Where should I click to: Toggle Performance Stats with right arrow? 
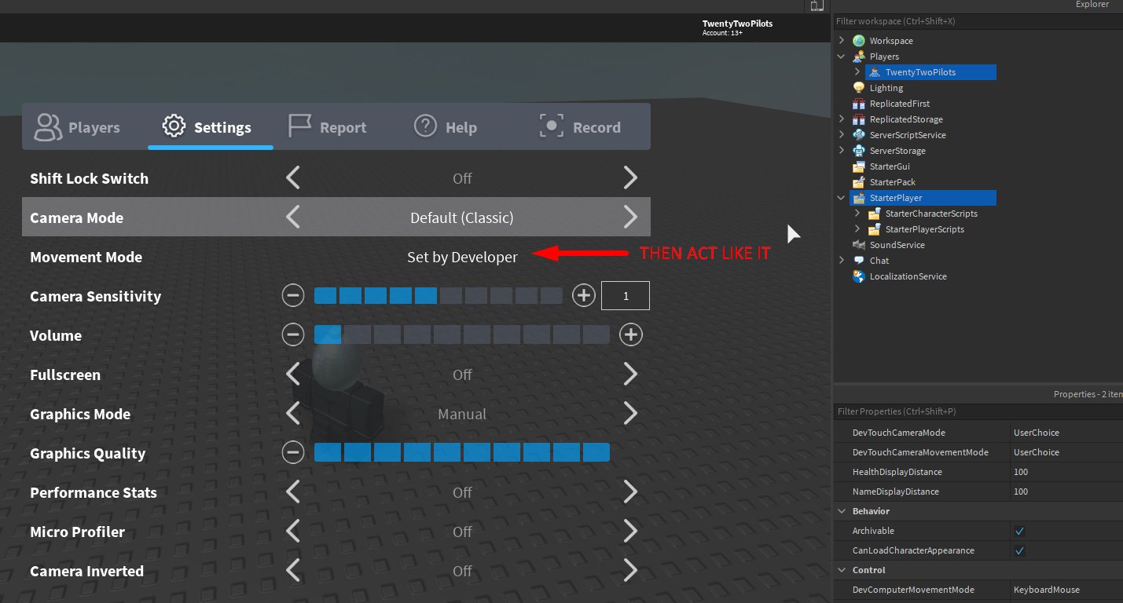click(630, 492)
